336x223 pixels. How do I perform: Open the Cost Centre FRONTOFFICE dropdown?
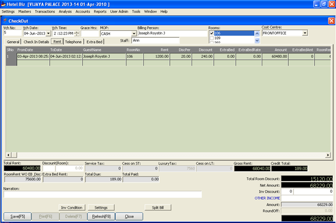tap(305, 33)
